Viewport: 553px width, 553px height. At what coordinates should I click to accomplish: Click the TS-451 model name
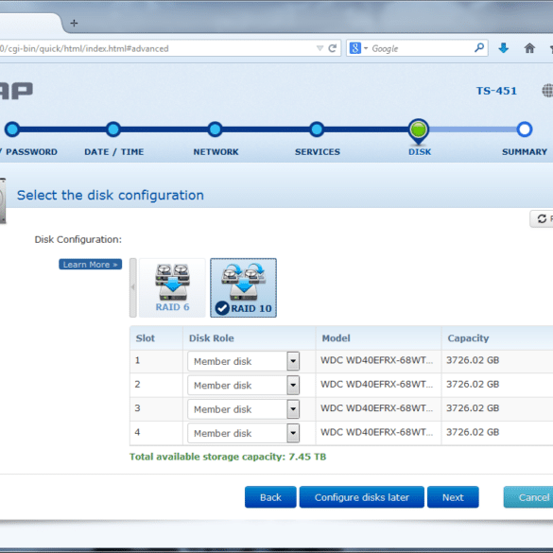coord(496,91)
